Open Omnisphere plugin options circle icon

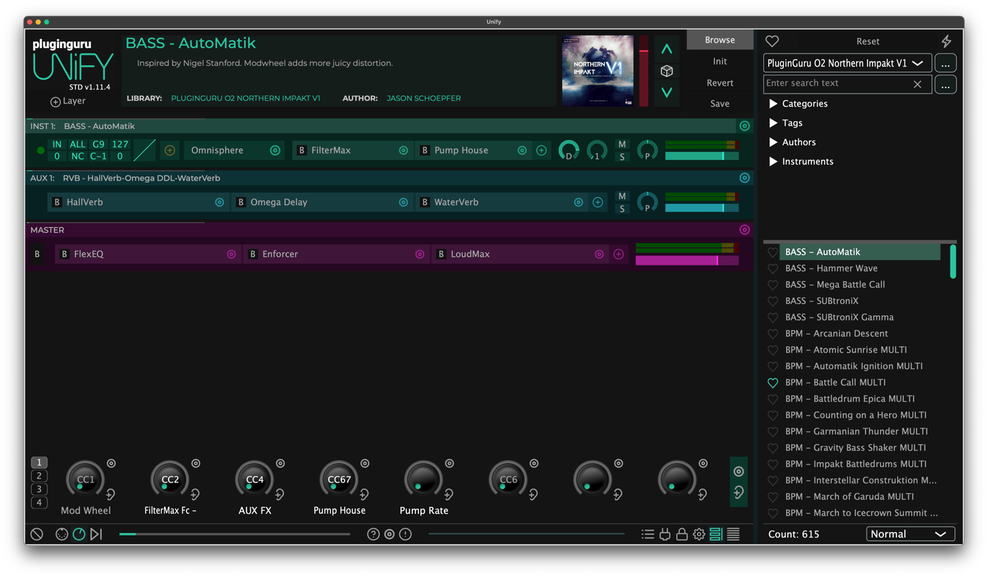click(275, 150)
